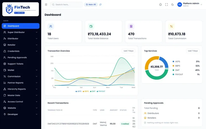Click the Partner Reports chart icon
Image resolution: width=206 pixels, height=129 pixels.
pos(5,83)
